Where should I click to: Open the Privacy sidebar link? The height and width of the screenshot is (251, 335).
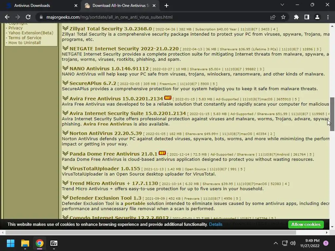(15, 28)
